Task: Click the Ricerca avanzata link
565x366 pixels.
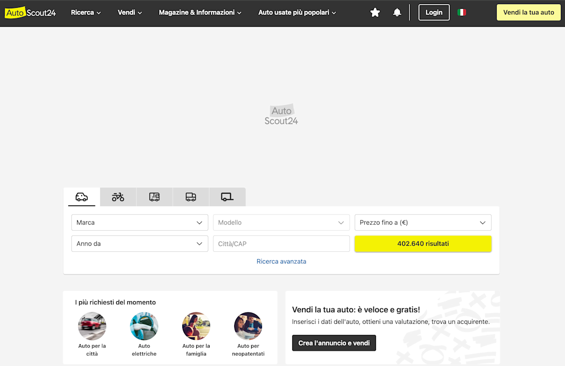Action: [x=281, y=262]
